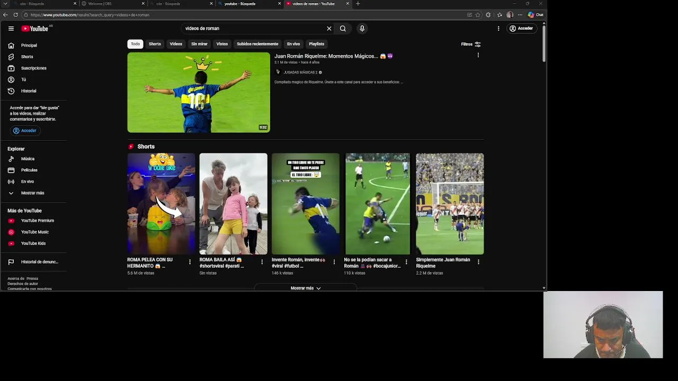This screenshot has height=381, width=678.
Task: Click the Acceder button in the header
Action: tap(521, 29)
